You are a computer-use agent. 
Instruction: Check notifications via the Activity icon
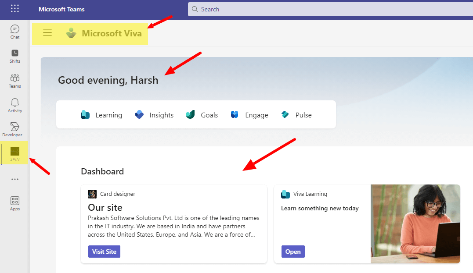14,104
